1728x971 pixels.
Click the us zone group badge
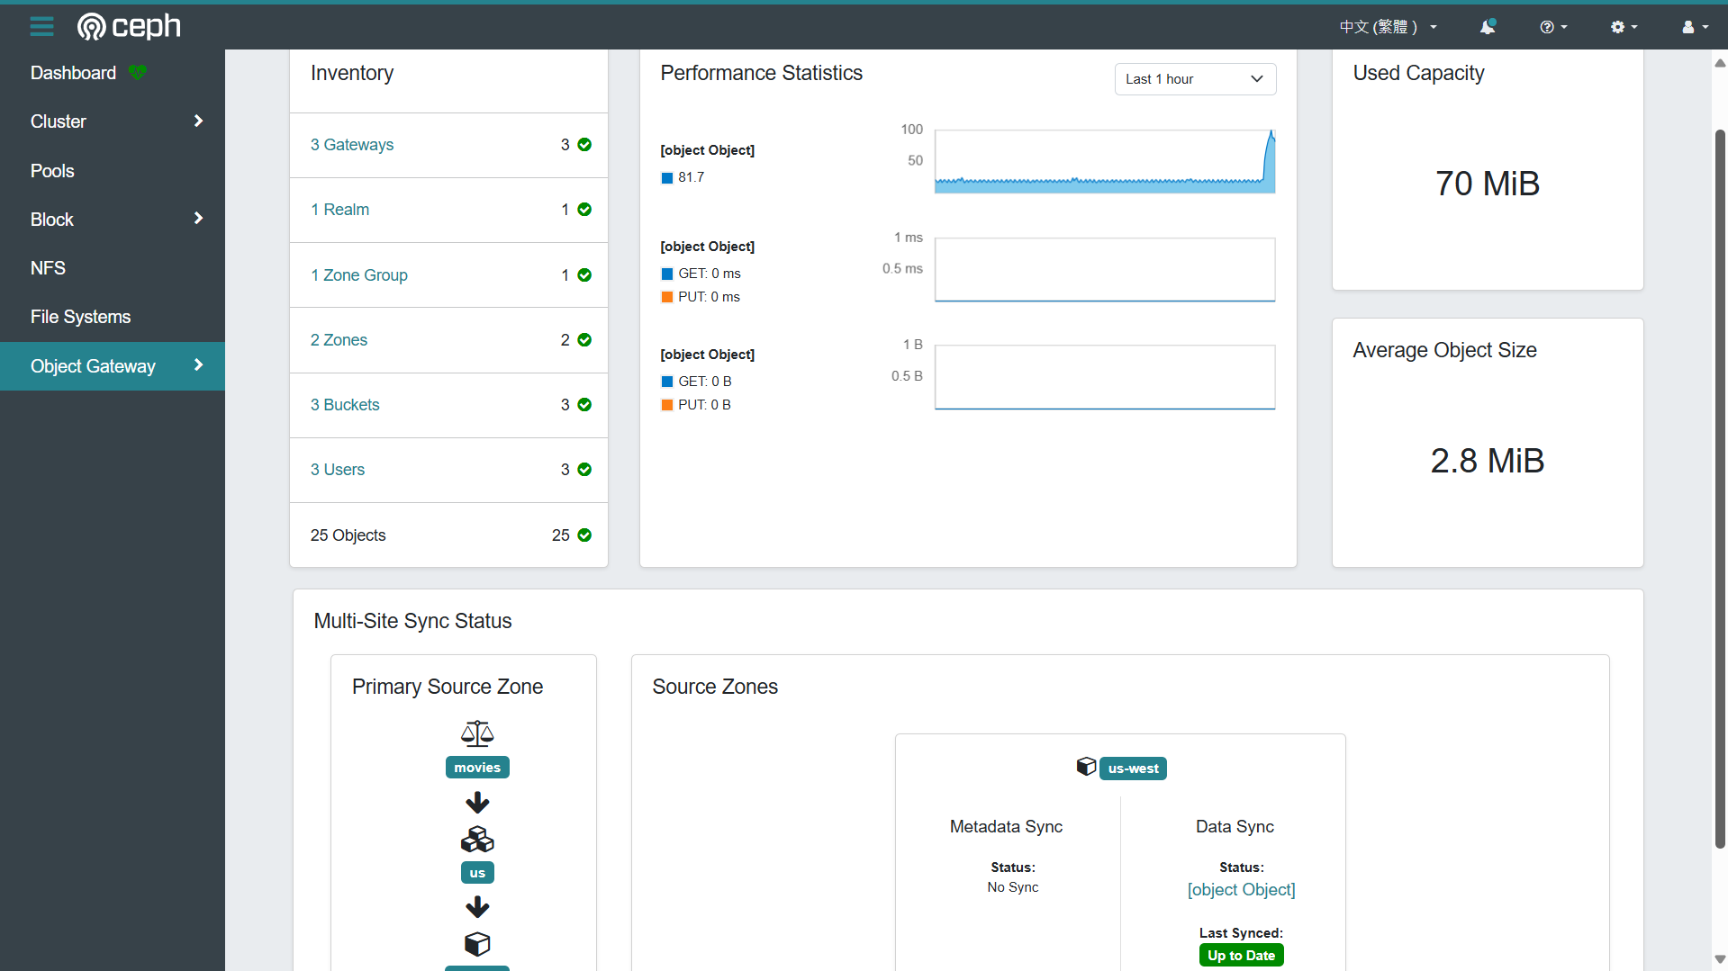click(477, 873)
